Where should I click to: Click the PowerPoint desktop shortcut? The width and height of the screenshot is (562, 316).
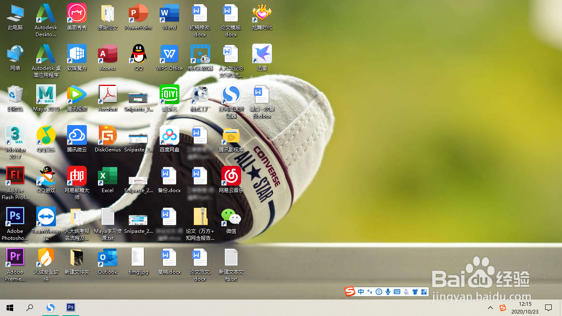click(139, 17)
